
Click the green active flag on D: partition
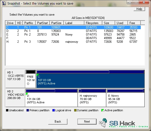tap(27, 94)
